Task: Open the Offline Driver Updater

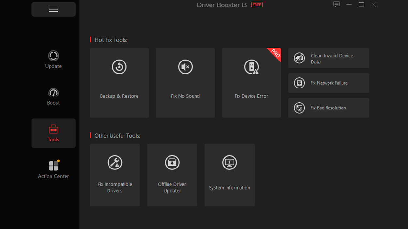Action: [x=172, y=175]
